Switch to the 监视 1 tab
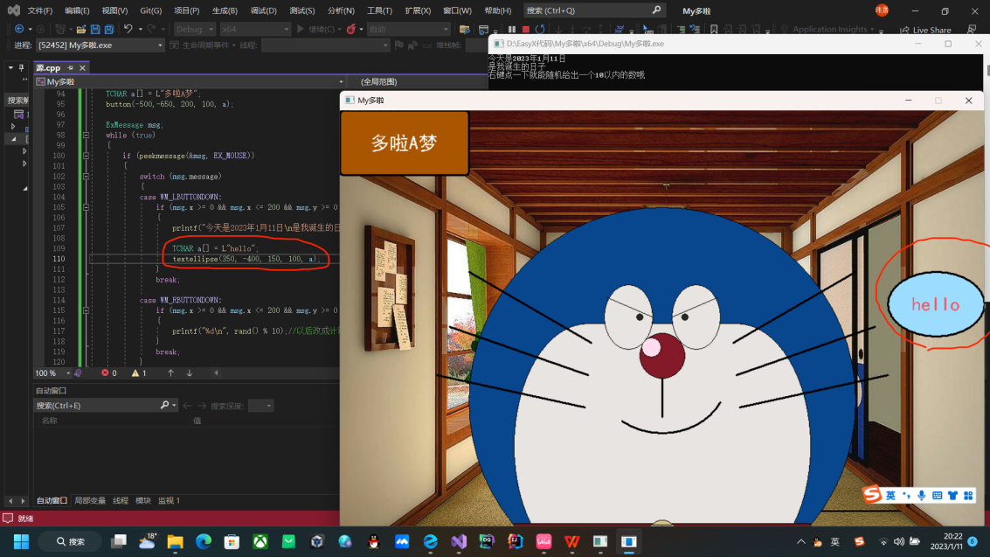The width and height of the screenshot is (990, 557). click(x=170, y=501)
